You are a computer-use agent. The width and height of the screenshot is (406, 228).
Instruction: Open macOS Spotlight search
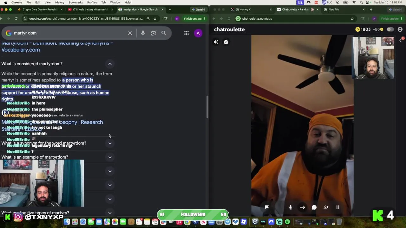(x=361, y=3)
